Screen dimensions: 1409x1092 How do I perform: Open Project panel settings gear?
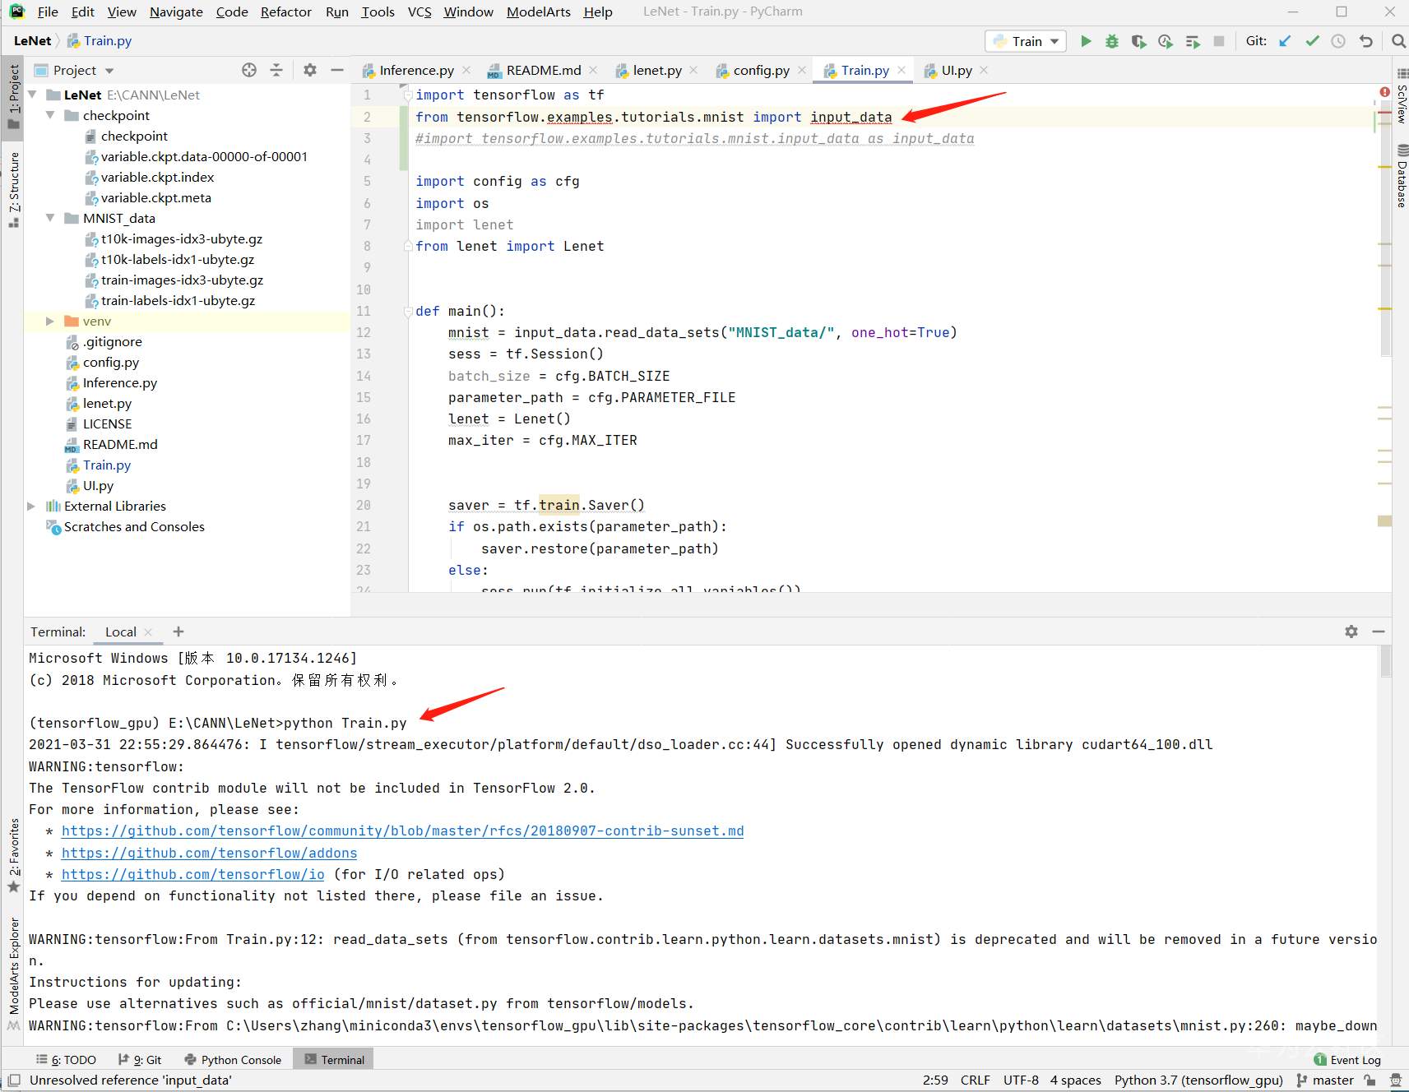click(309, 70)
